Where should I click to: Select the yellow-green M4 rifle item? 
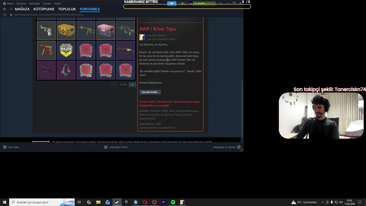coord(86,30)
